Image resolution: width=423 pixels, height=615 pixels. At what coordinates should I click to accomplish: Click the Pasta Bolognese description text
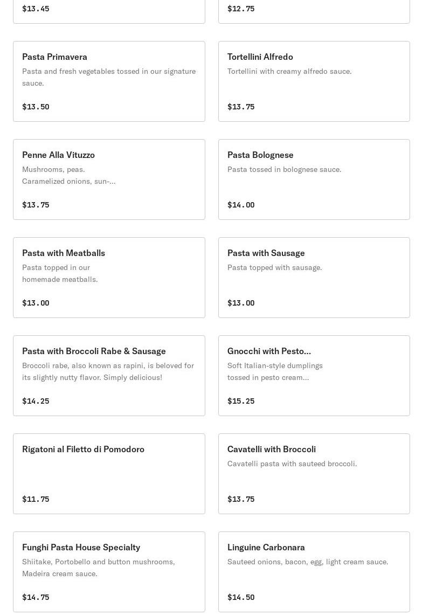pyautogui.click(x=284, y=169)
